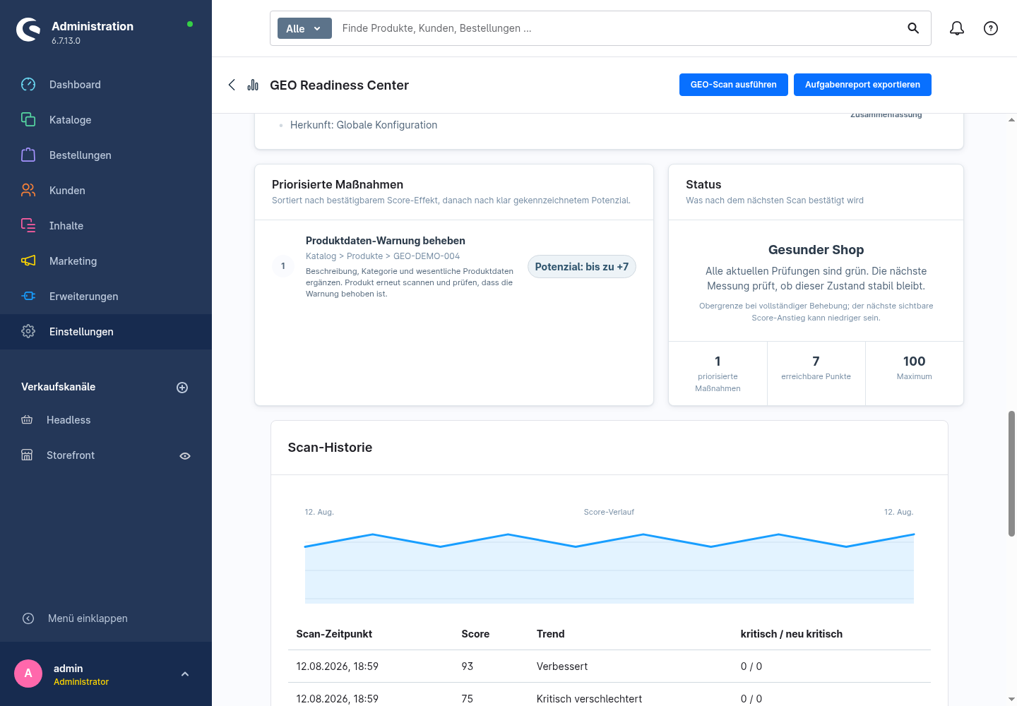Viewport: 1017px width, 706px height.
Task: Open notifications bell
Action: click(x=957, y=28)
